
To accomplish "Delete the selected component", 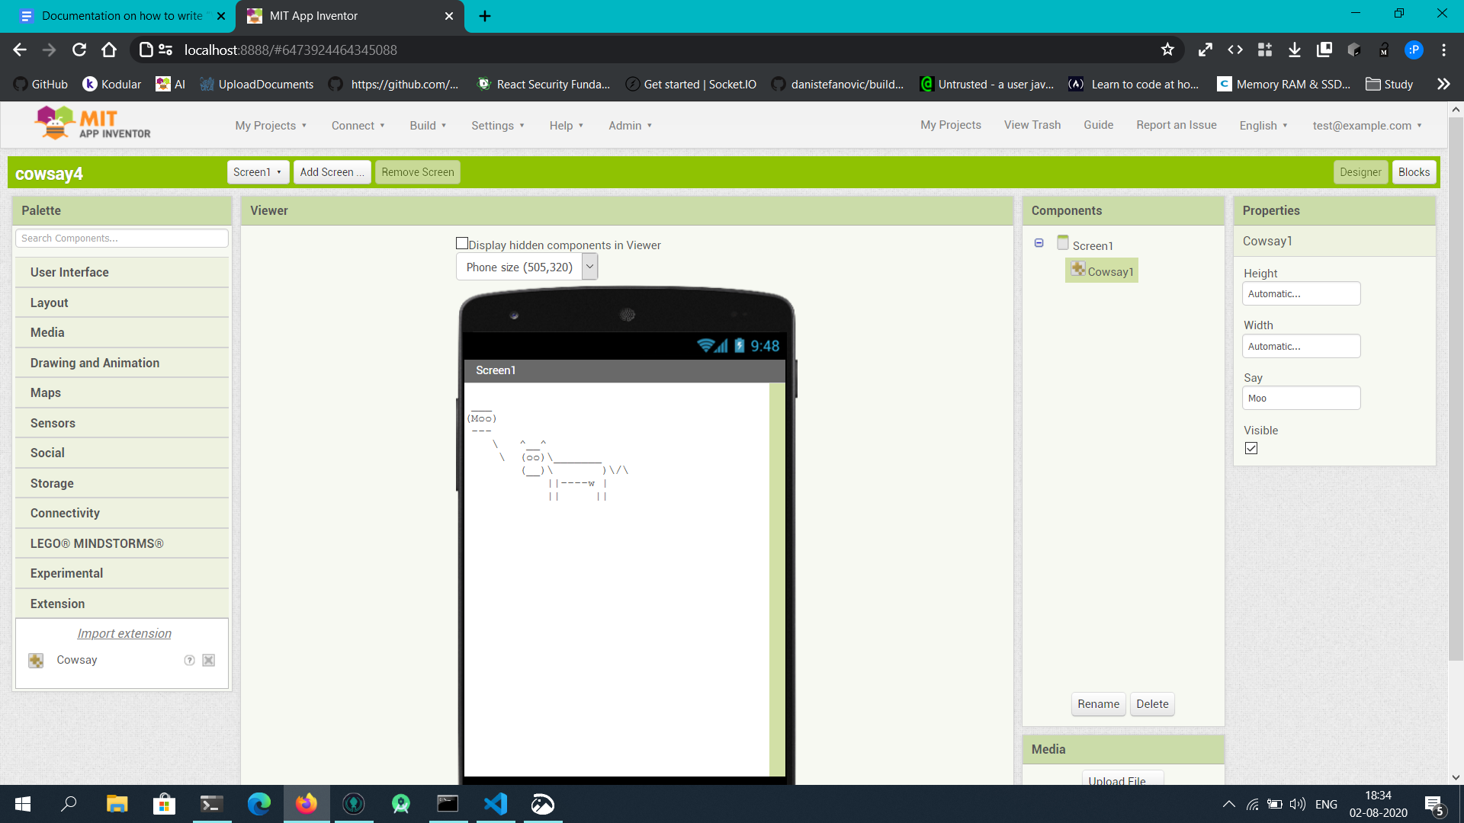I will (x=1152, y=704).
